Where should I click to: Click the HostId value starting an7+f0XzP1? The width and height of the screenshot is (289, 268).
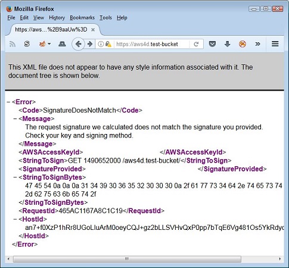(154, 228)
